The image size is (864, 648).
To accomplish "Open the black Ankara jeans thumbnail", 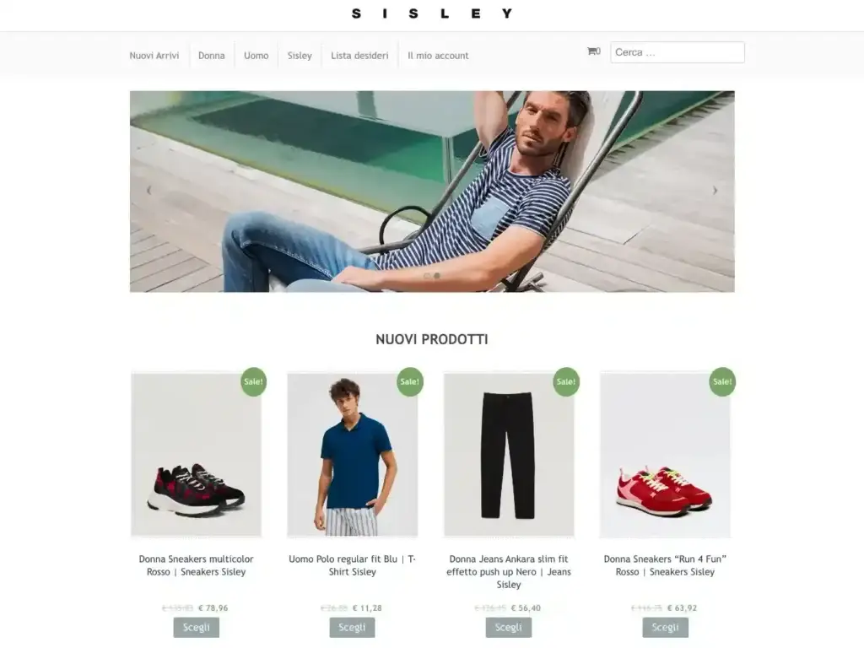I will click(x=509, y=455).
